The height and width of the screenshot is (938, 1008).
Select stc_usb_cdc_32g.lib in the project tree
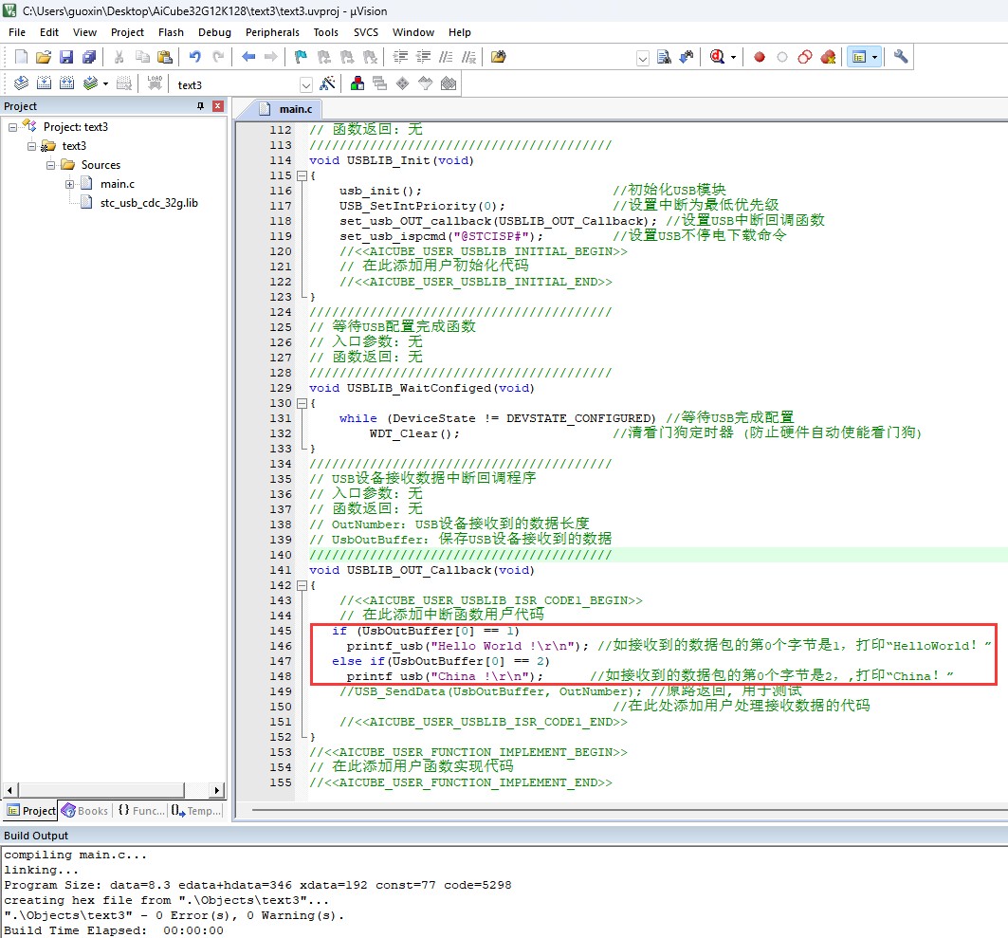coord(149,203)
